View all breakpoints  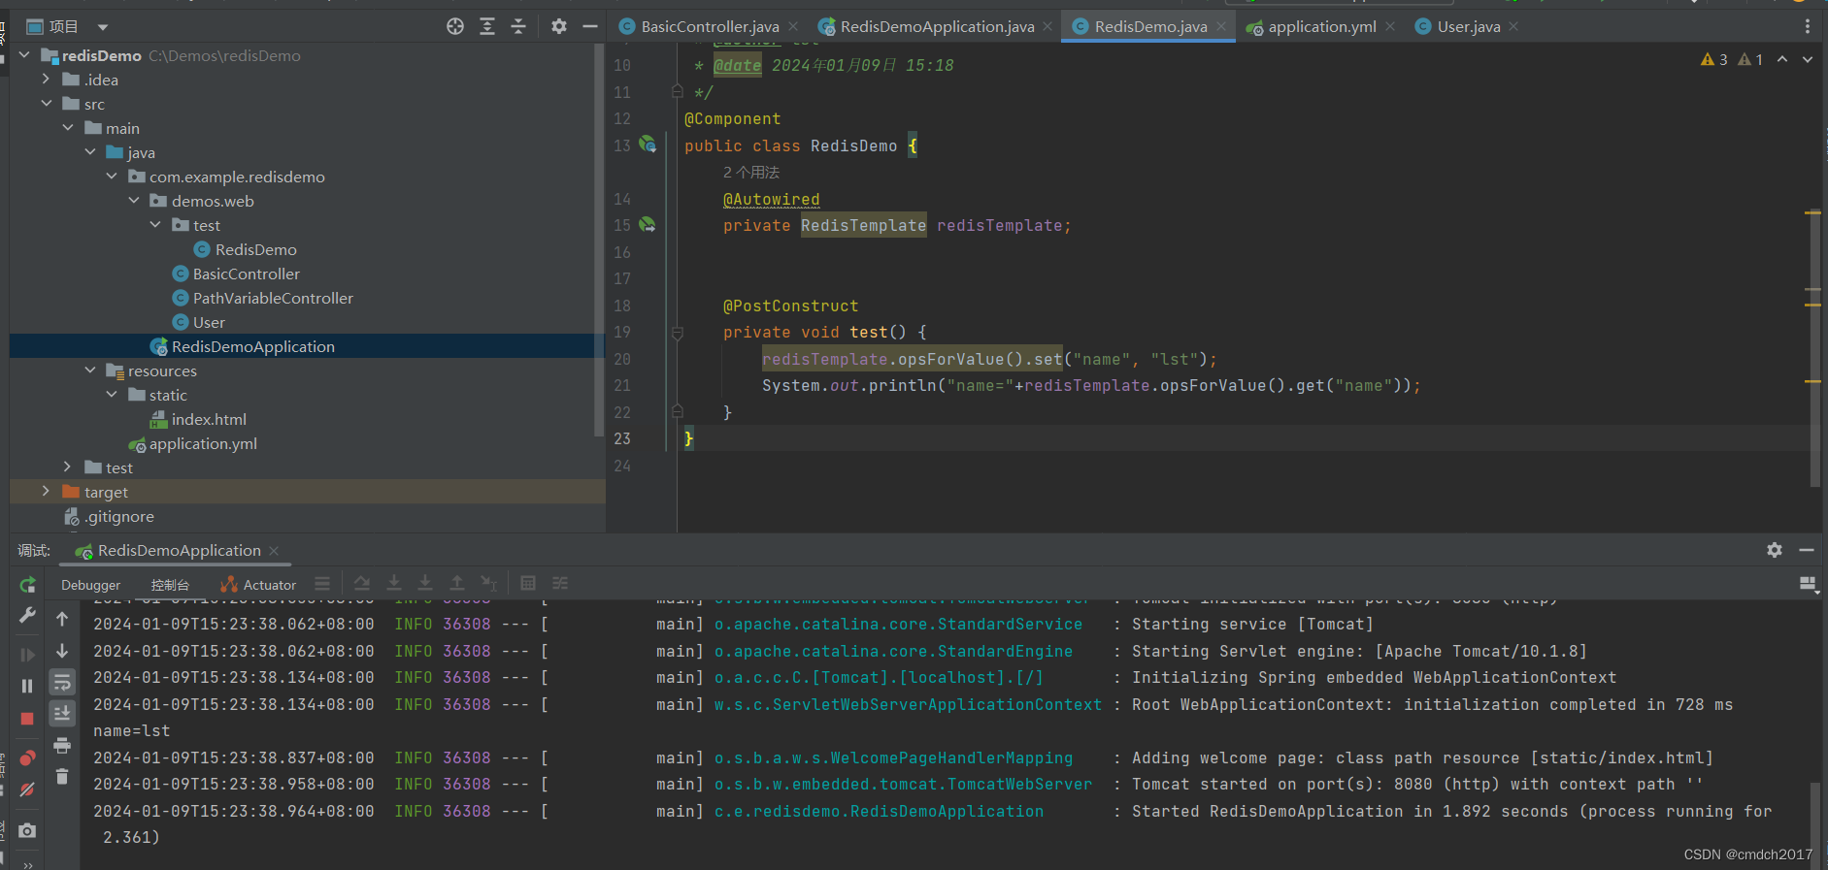click(27, 757)
